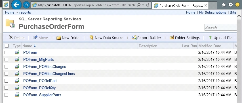Image resolution: width=242 pixels, height=103 pixels.
Task: Click Upload File toolbar button
Action: coord(220,38)
